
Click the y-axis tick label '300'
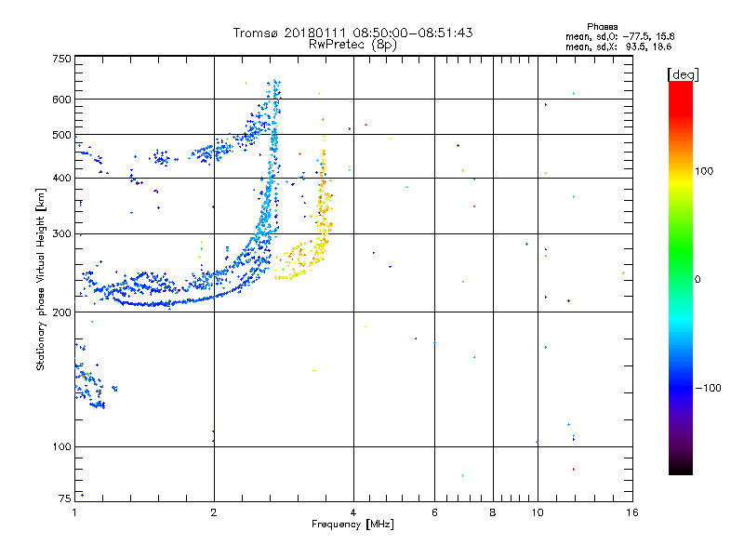[61, 234]
